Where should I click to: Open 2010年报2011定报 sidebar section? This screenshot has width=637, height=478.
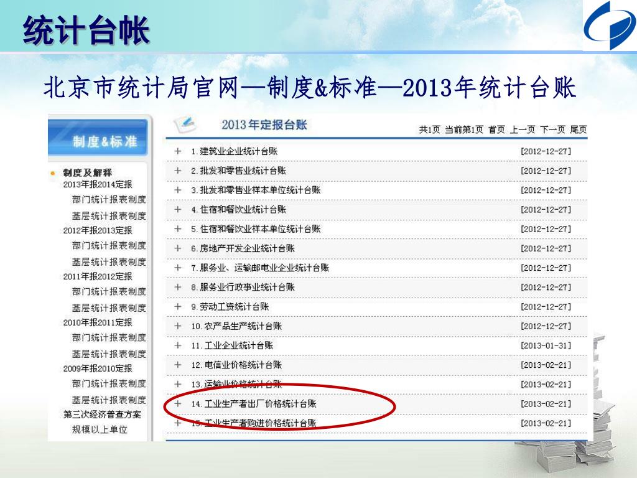(x=98, y=322)
